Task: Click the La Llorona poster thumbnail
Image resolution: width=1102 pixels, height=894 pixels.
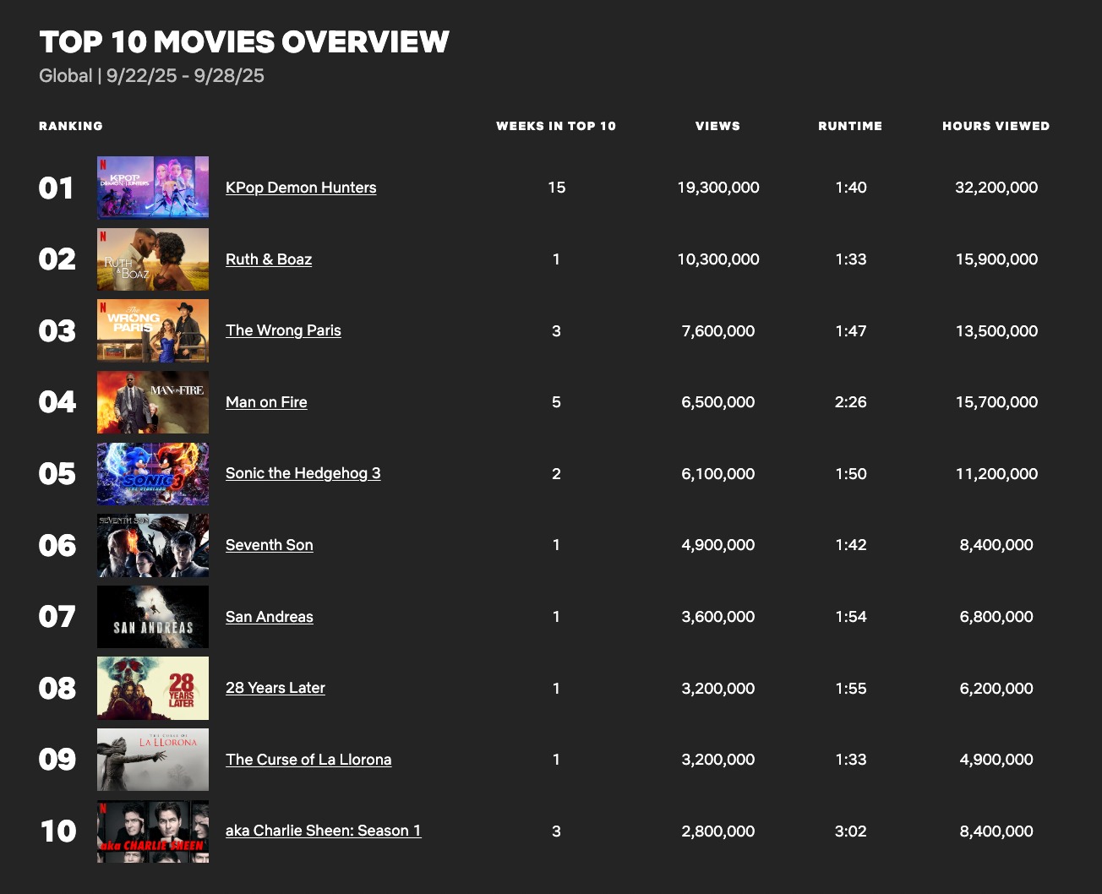Action: [x=153, y=760]
